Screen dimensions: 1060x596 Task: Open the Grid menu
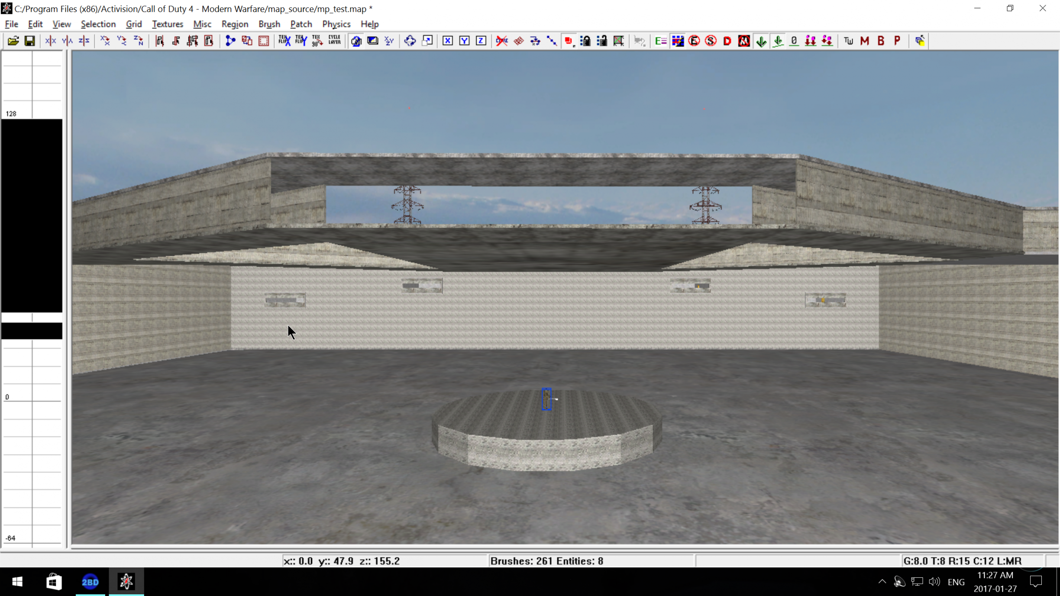pos(134,24)
